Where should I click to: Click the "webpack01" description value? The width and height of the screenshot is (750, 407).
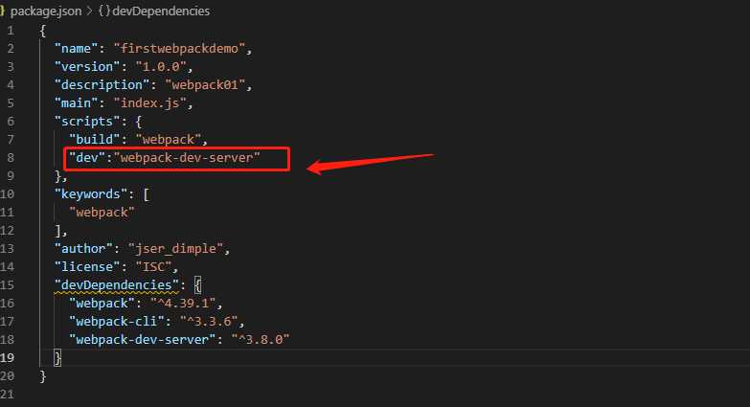pyautogui.click(x=205, y=84)
